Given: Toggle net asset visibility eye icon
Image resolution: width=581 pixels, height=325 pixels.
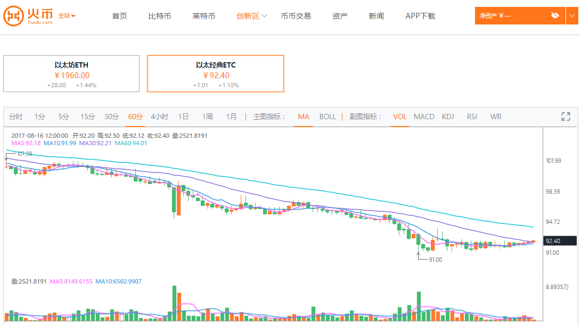Looking at the screenshot, I should point(555,15).
